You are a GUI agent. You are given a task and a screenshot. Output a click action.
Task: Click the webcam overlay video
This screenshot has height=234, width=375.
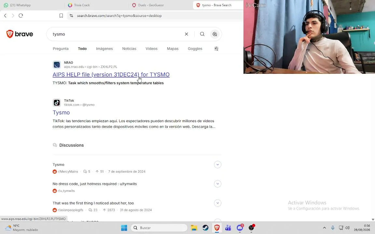[x=309, y=37]
